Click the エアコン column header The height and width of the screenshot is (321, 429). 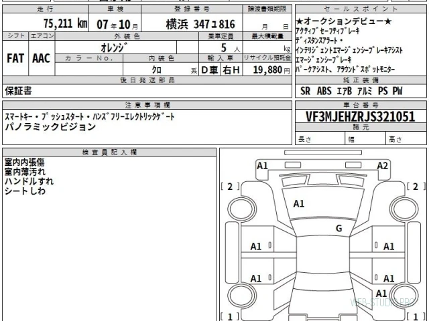42,36
